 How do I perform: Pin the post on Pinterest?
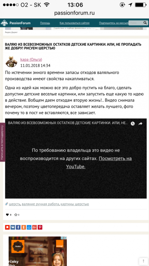(40, 227)
